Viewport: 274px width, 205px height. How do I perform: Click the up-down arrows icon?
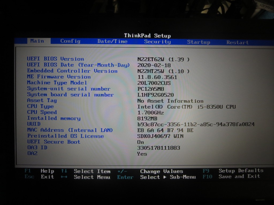coord(64,171)
